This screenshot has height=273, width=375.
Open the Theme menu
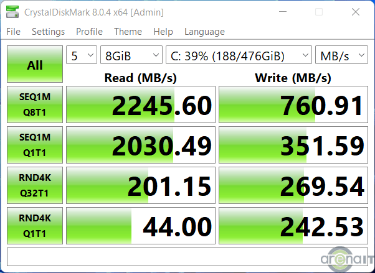coord(128,32)
